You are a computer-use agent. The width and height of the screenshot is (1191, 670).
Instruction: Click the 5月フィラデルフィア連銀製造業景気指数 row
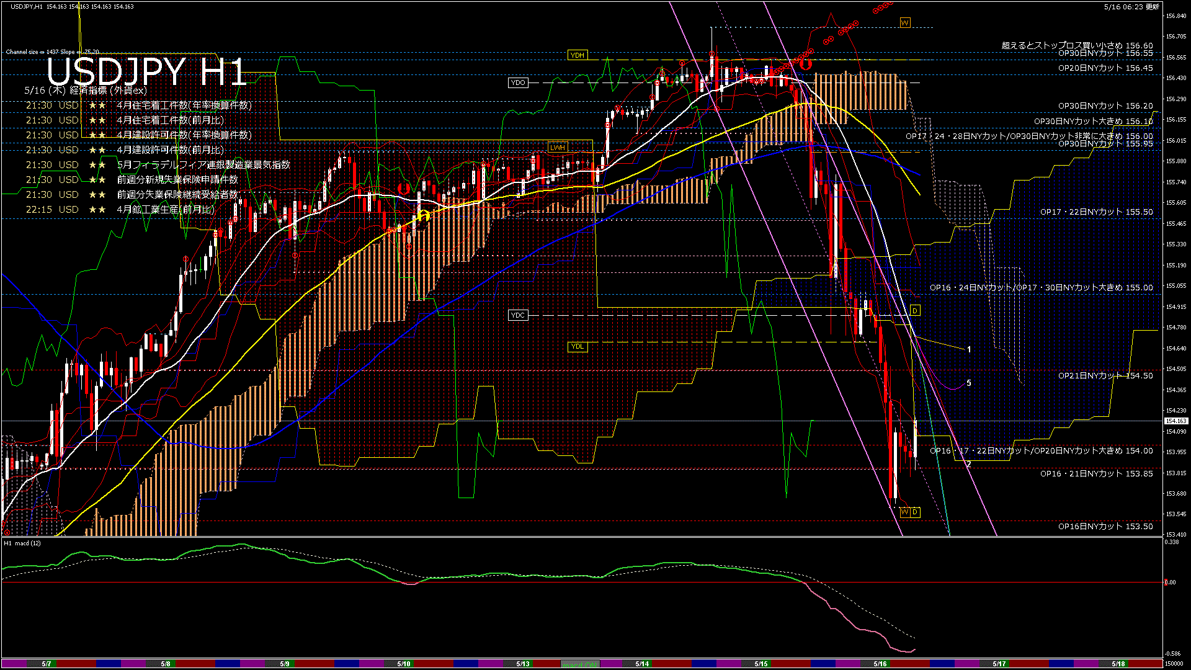pos(158,165)
